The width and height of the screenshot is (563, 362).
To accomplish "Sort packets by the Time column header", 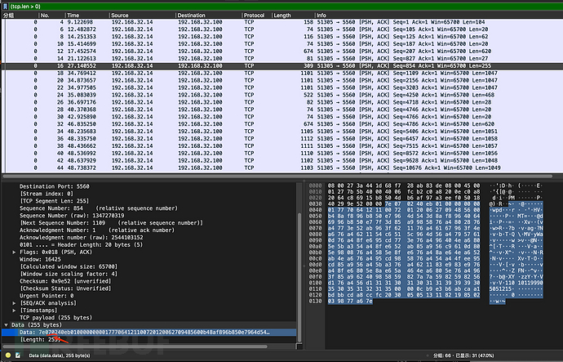I will (x=73, y=15).
